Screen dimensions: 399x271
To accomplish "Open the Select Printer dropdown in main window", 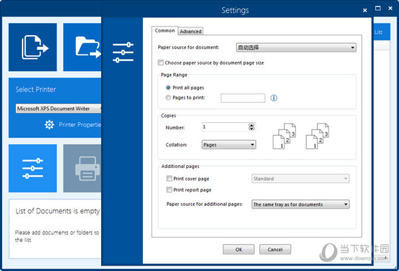I will pyautogui.click(x=59, y=108).
